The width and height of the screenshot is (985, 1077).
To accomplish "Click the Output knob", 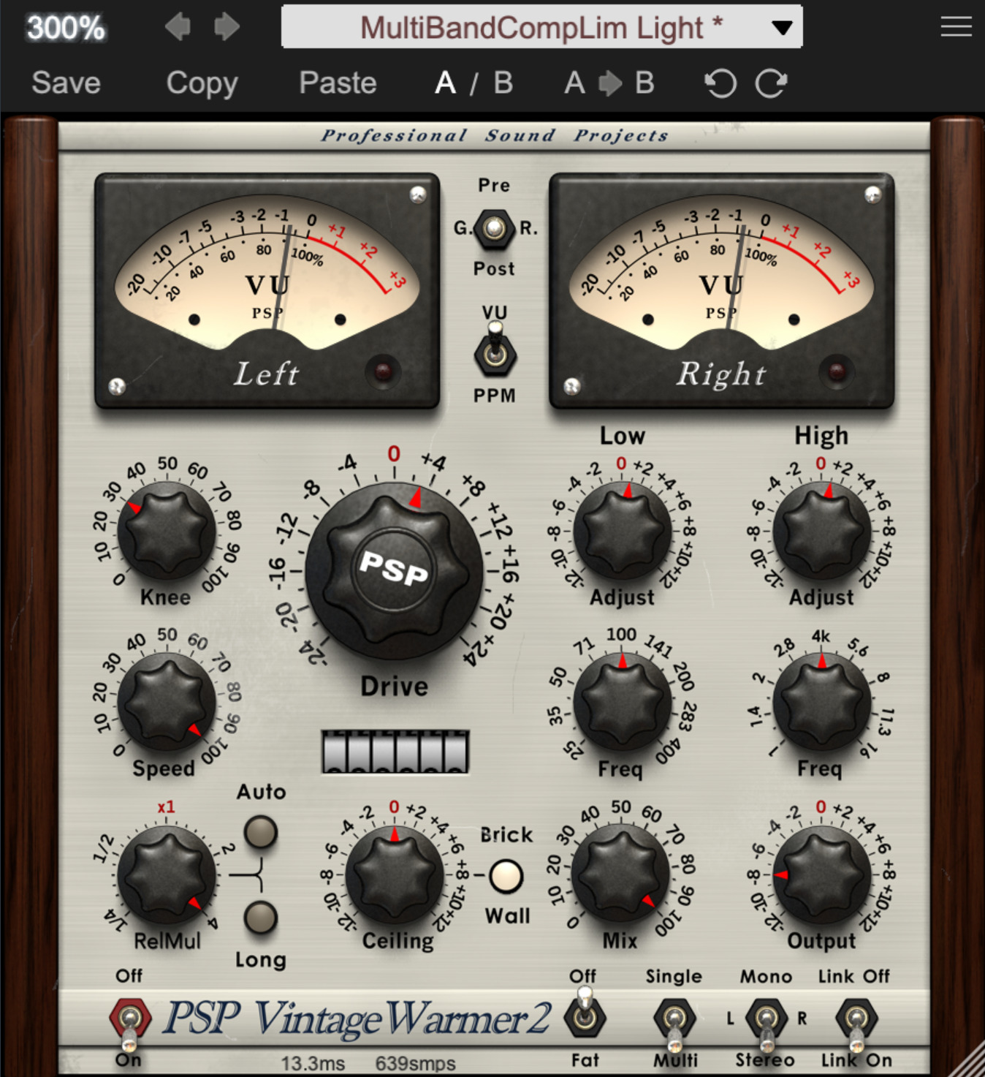I will pos(822,874).
